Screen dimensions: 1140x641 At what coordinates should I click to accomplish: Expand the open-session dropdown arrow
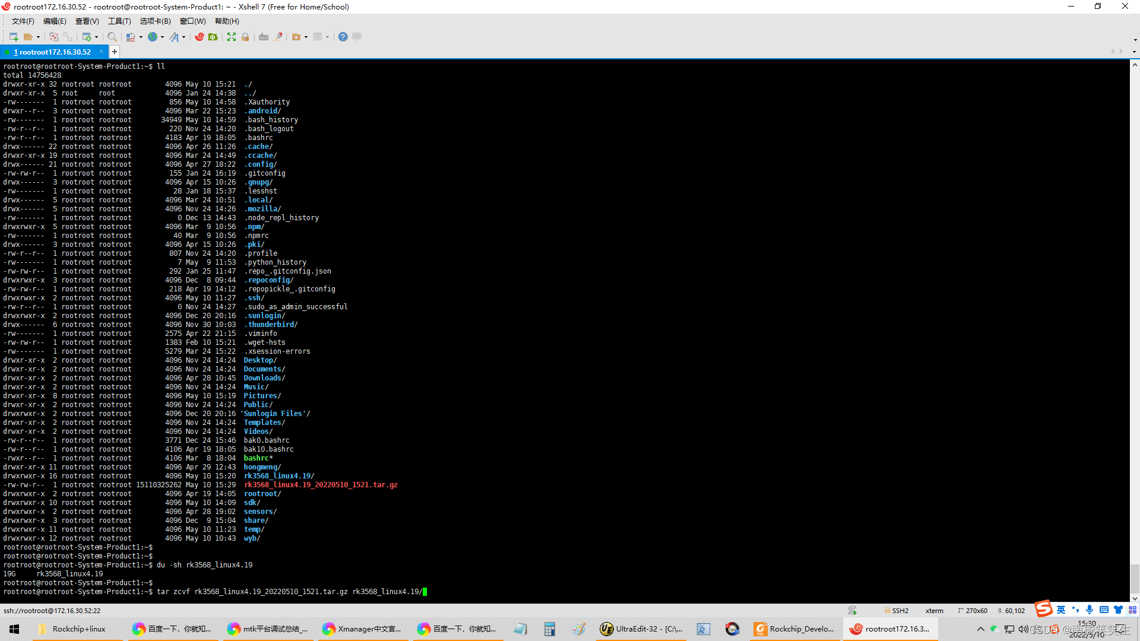coord(39,37)
